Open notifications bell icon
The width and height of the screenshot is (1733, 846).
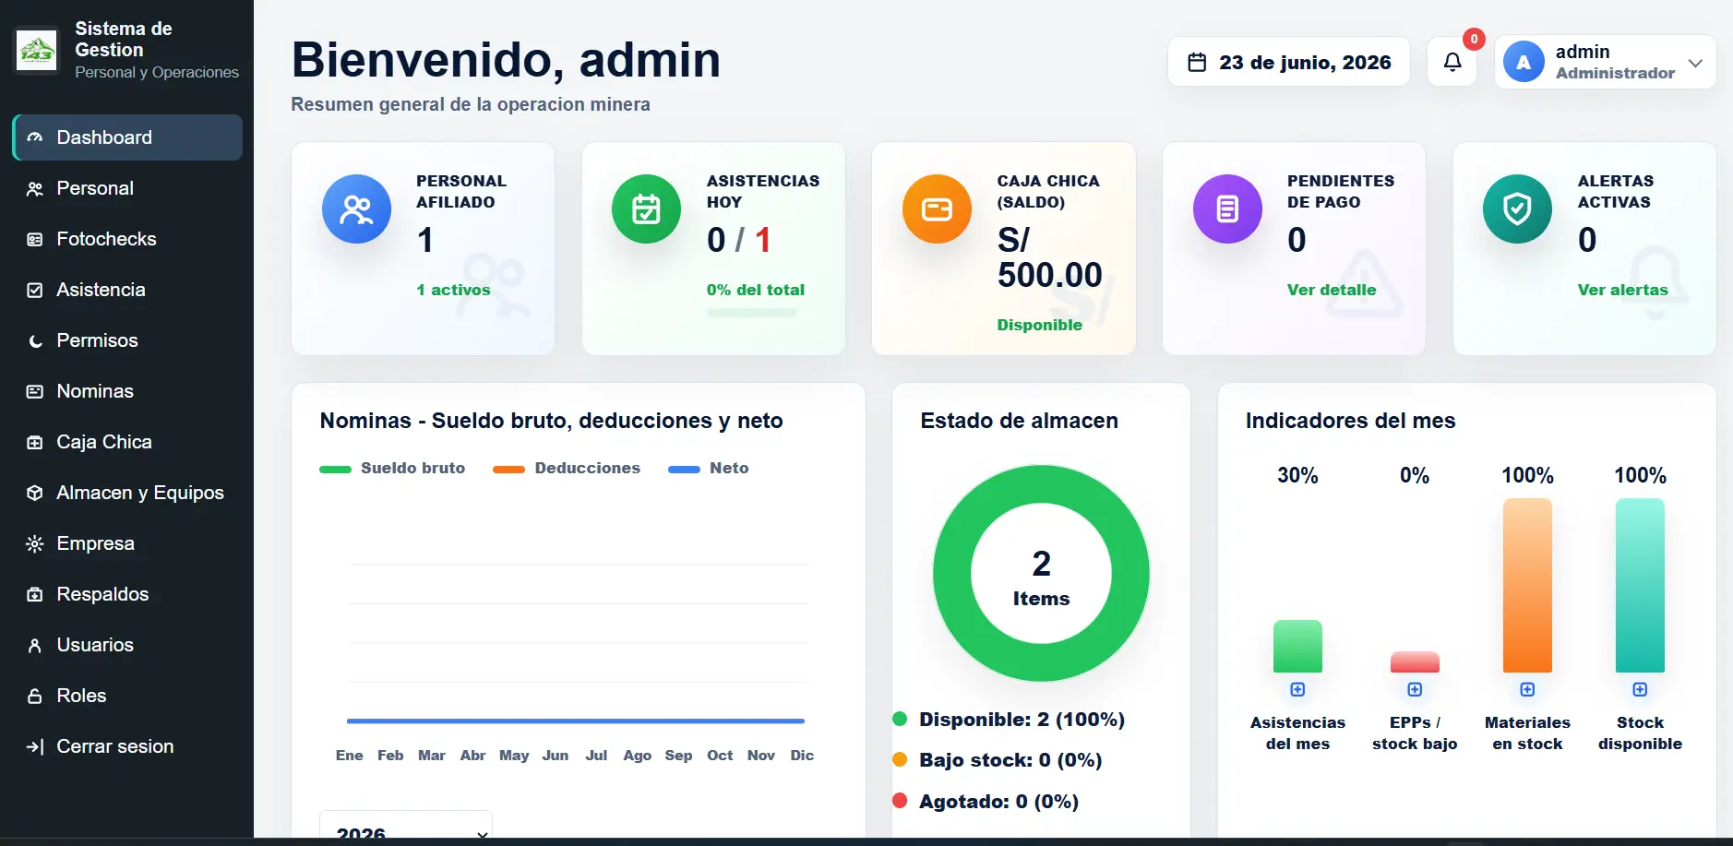coord(1452,62)
